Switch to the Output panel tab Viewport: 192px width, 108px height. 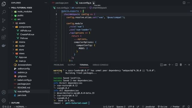[71, 65]
